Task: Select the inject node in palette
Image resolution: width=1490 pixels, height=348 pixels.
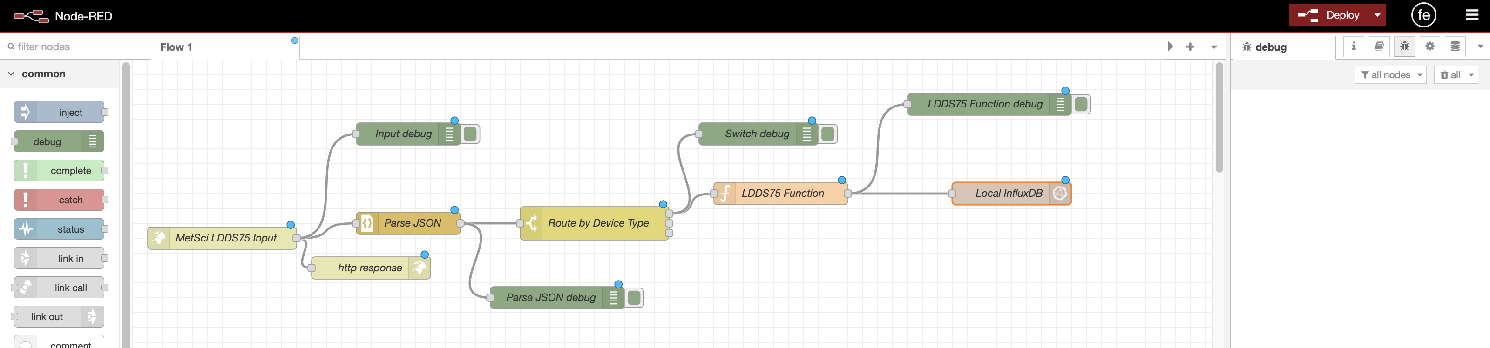Action: [x=59, y=112]
